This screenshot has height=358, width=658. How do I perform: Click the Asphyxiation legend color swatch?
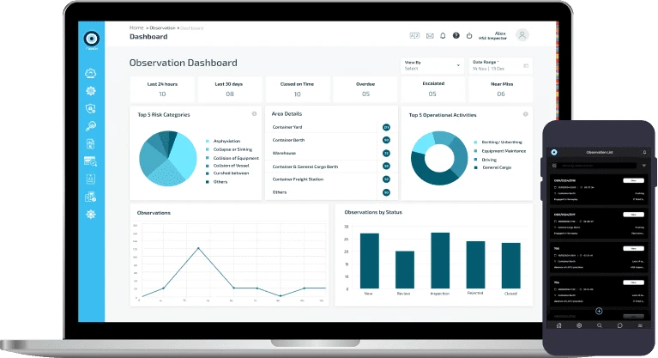click(208, 141)
